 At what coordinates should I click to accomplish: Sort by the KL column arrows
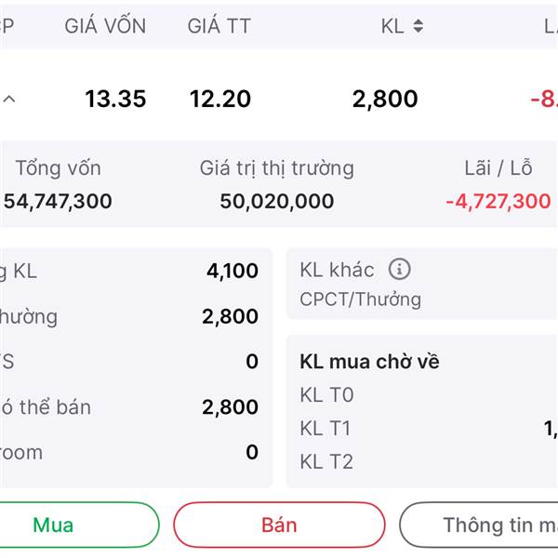(418, 26)
